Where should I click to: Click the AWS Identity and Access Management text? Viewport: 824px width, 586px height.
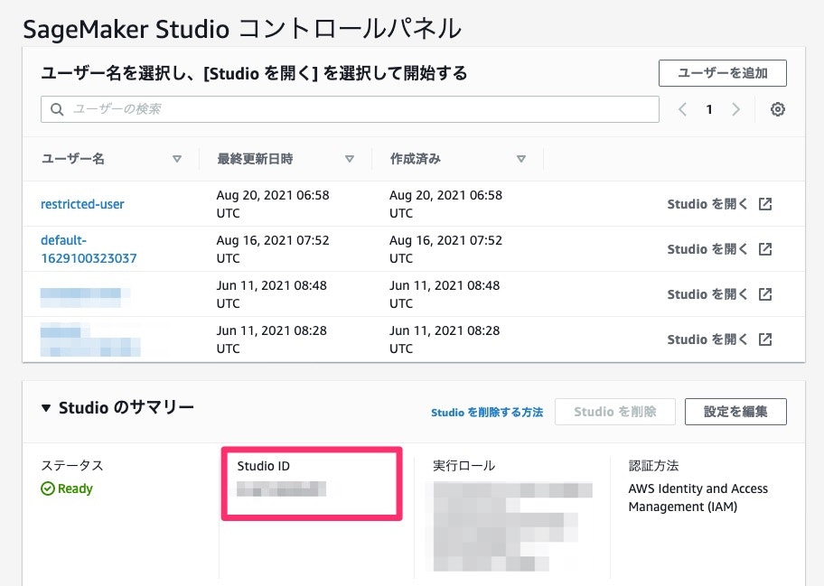click(x=698, y=498)
